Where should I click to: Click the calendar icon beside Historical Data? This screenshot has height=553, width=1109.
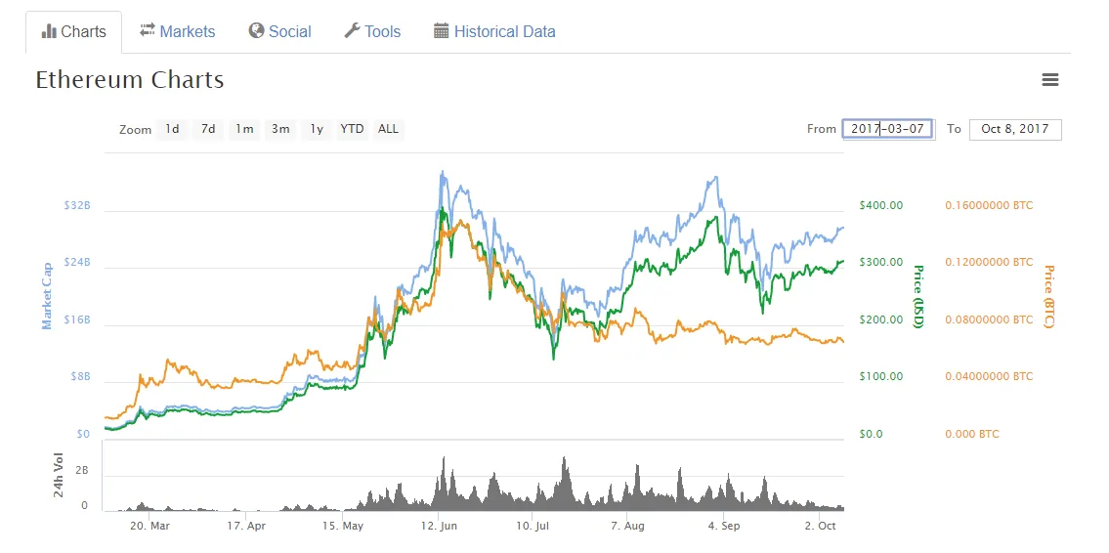pos(442,31)
